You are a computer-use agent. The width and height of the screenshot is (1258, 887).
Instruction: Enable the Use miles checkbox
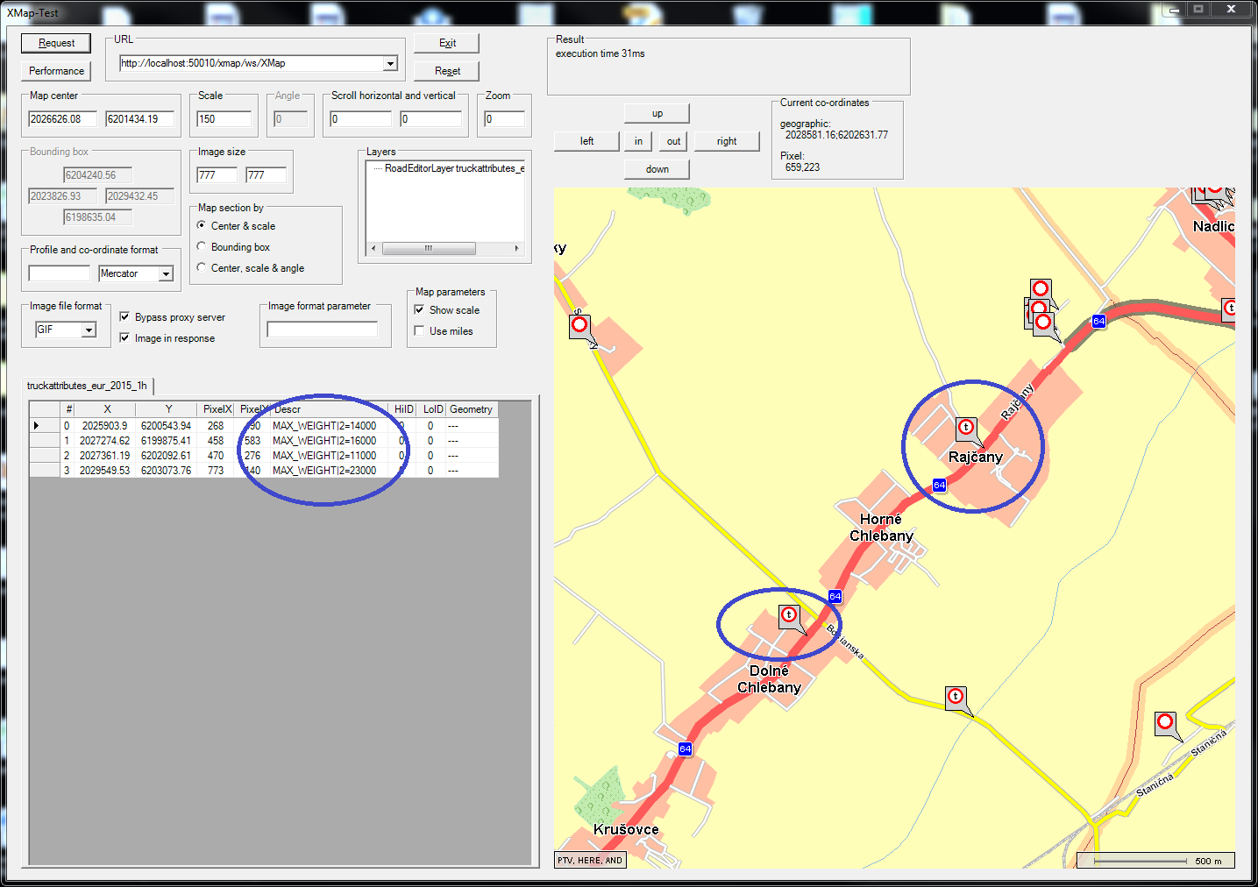tap(419, 331)
